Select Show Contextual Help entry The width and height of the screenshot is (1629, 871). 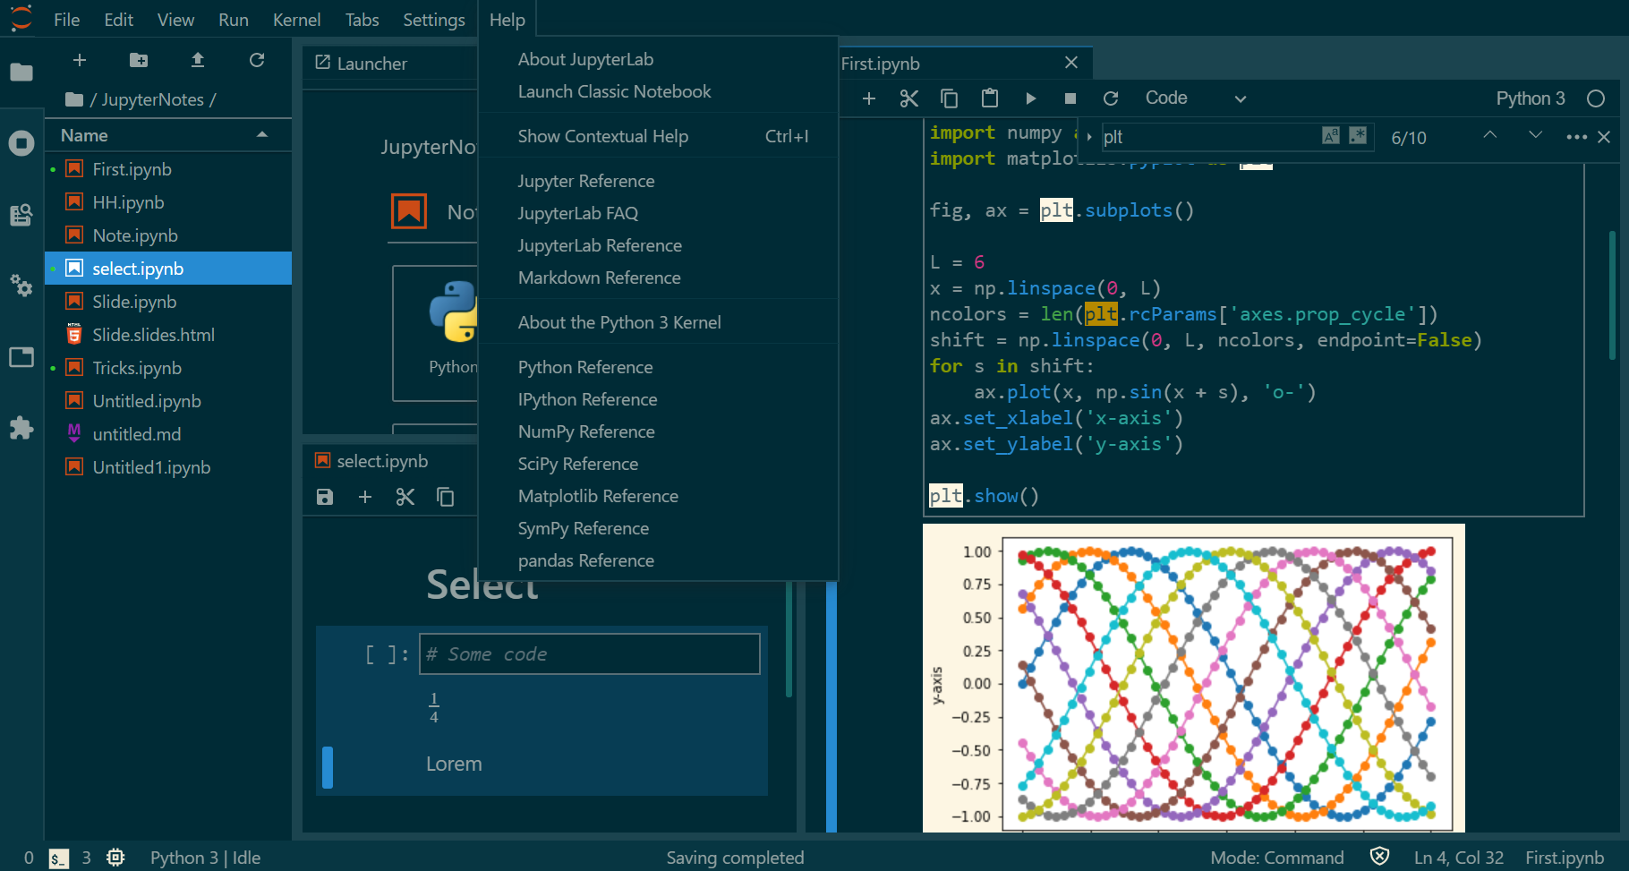(x=658, y=136)
